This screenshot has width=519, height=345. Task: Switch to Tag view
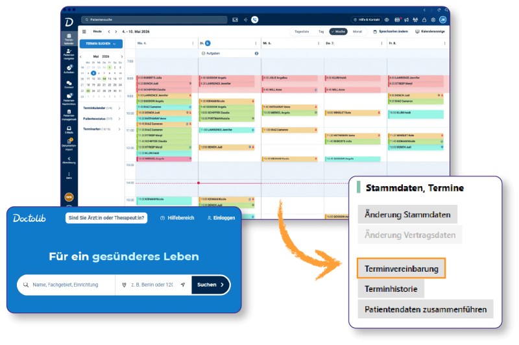(321, 32)
